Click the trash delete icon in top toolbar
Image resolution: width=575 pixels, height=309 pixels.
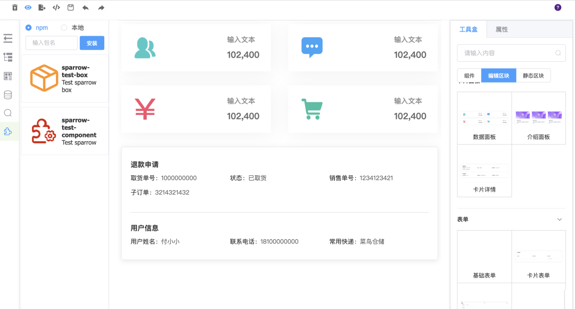(x=15, y=7)
